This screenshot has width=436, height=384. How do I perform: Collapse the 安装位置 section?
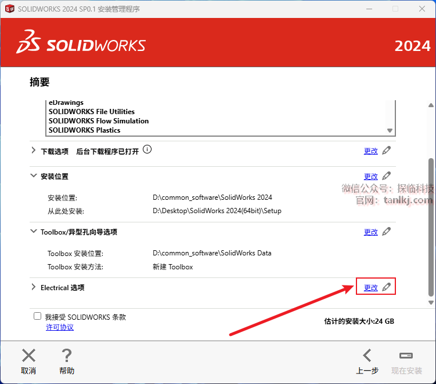pyautogui.click(x=33, y=175)
